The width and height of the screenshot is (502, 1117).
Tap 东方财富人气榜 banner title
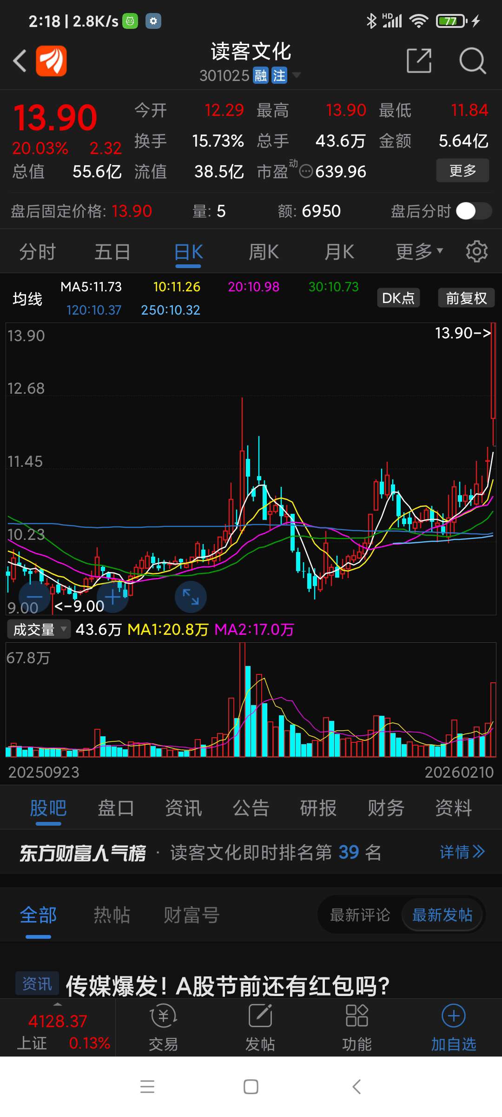pos(83,853)
